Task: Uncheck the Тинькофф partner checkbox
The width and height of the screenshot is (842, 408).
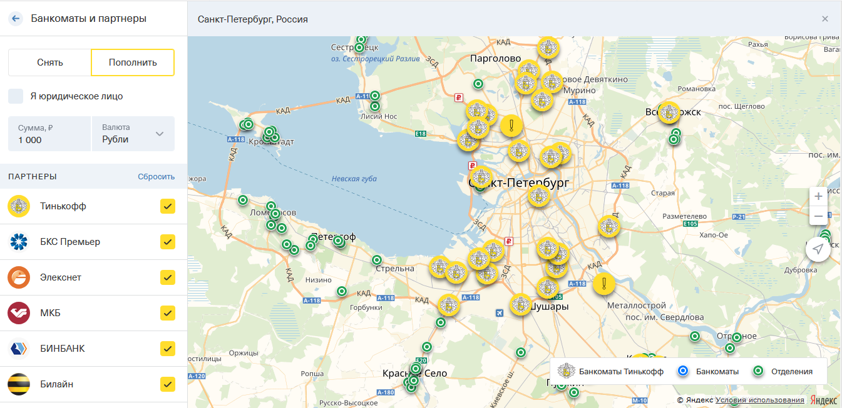Action: [x=167, y=206]
